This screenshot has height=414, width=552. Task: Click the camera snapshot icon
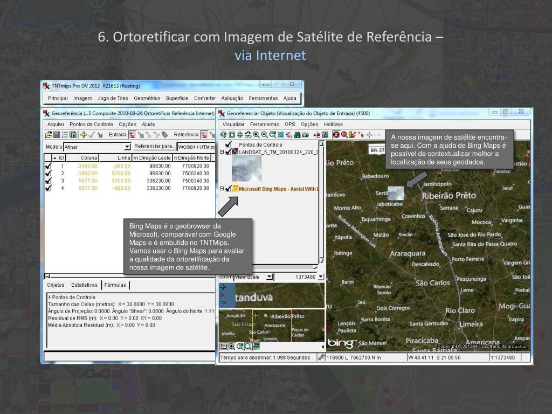305,134
